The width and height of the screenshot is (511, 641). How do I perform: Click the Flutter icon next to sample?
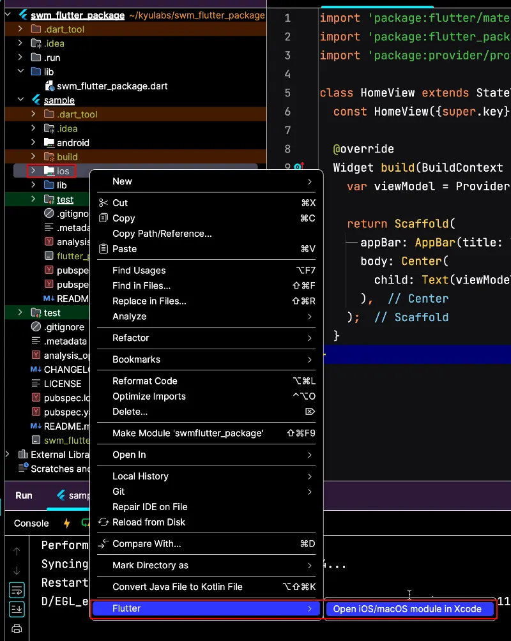coord(36,100)
